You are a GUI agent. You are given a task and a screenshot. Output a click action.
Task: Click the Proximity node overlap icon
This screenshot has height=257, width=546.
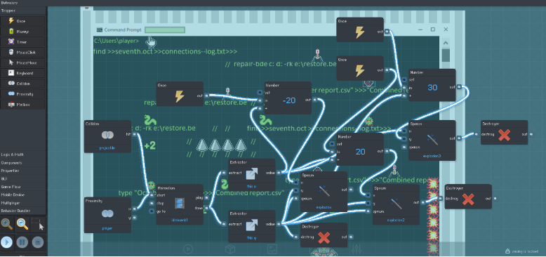pos(107,213)
